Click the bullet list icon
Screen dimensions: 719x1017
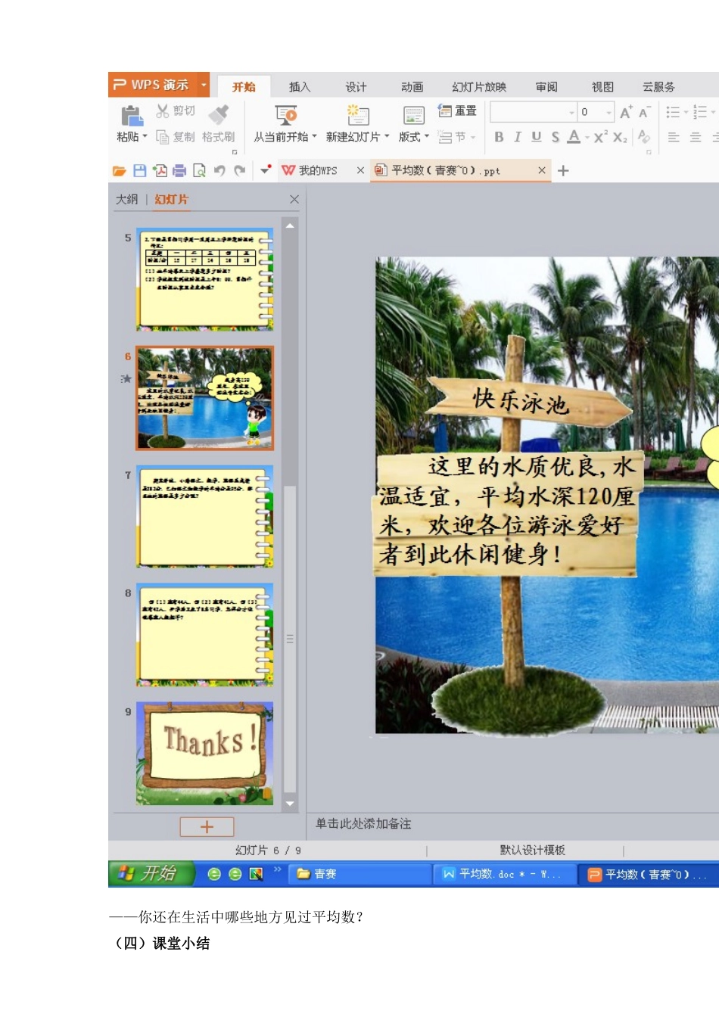[673, 112]
